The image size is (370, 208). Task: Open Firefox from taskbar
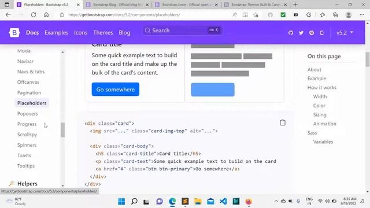249,202
